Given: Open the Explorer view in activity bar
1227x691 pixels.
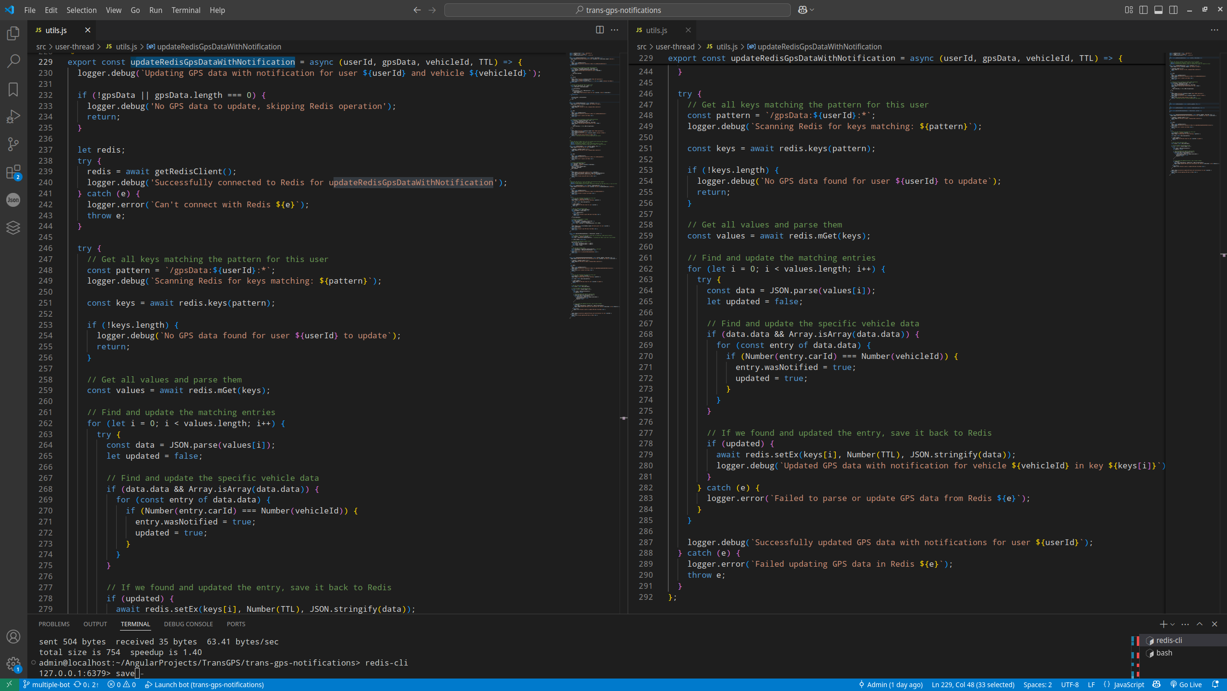Looking at the screenshot, I should tap(13, 33).
